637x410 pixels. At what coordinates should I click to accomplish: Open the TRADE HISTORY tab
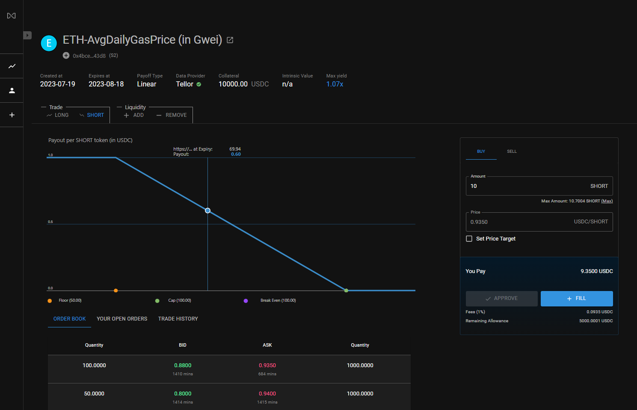tap(178, 319)
